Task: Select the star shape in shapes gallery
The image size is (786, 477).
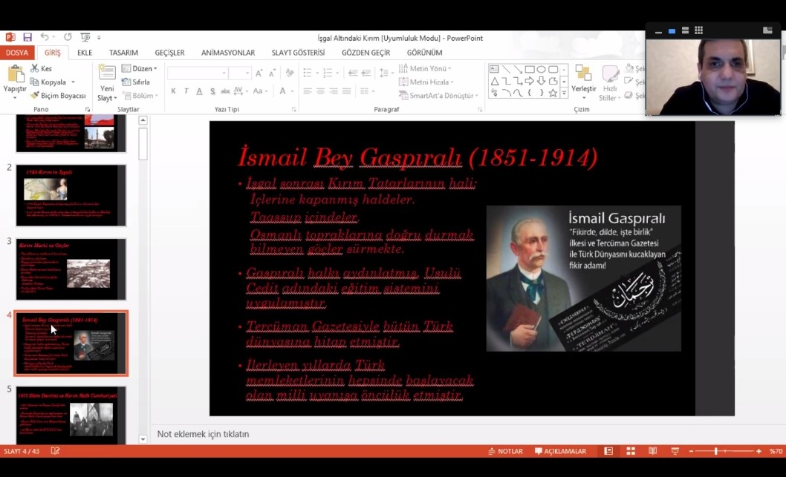Action: (x=553, y=93)
